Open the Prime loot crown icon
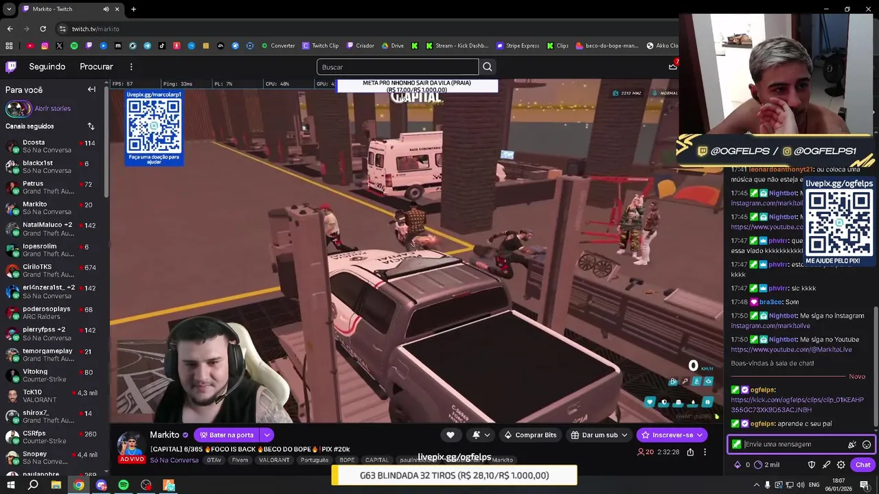This screenshot has width=879, height=494. 673,66
